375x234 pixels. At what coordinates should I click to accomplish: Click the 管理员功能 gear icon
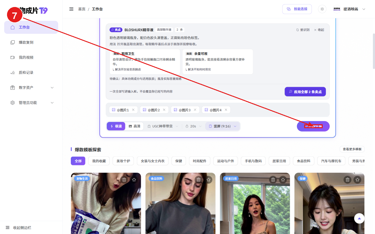(12, 103)
